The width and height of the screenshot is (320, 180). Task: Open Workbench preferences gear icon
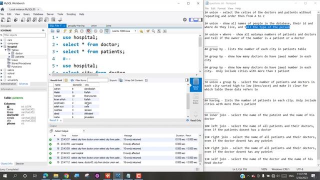(184, 19)
